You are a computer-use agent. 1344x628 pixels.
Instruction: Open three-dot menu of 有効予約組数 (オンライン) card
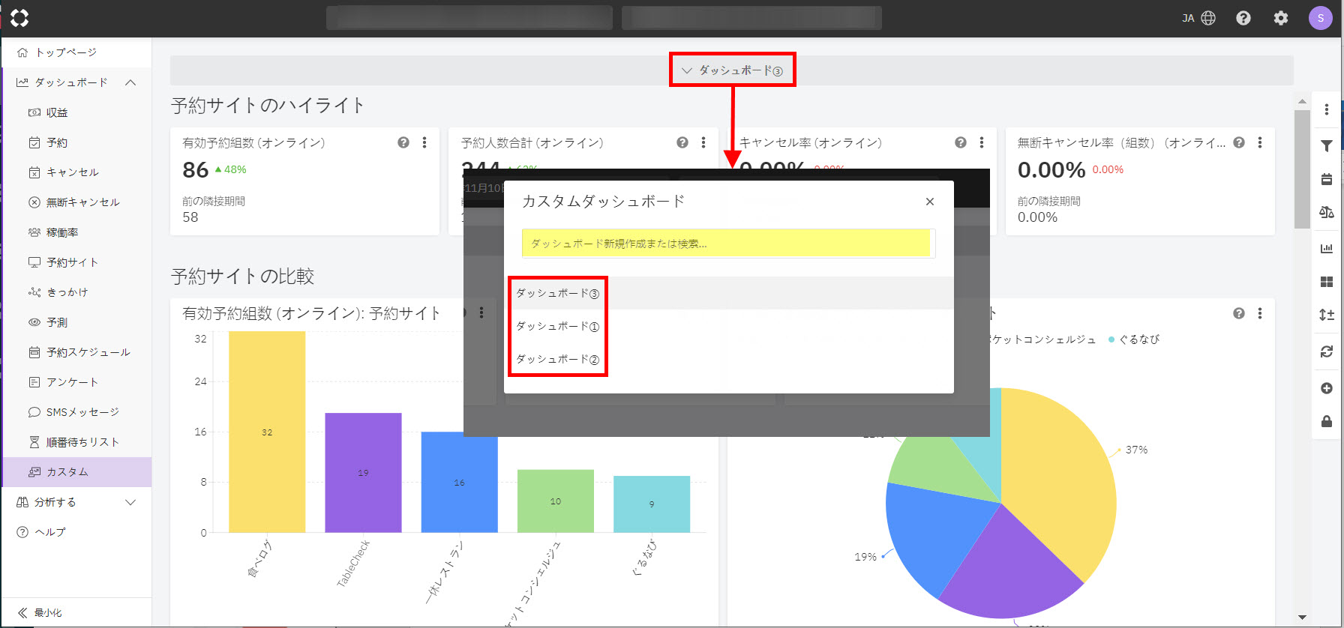click(424, 142)
